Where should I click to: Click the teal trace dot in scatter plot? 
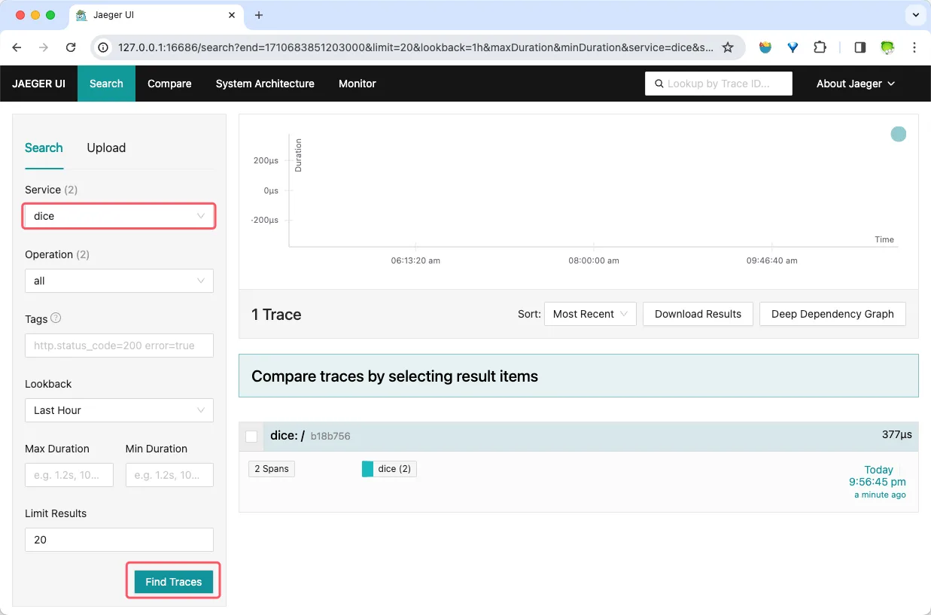coord(898,134)
